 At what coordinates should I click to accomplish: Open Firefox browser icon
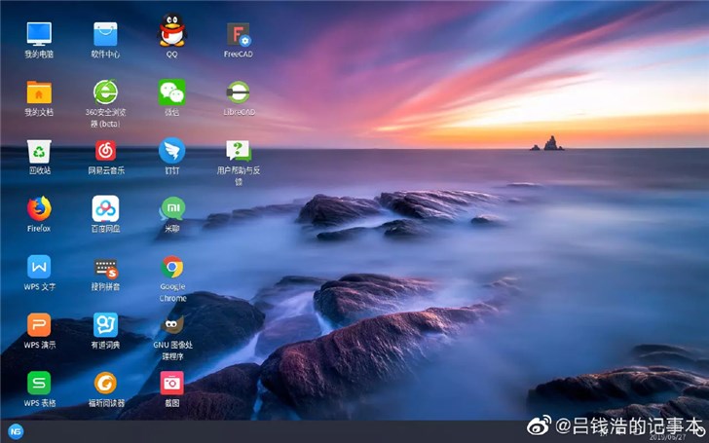pos(39,208)
